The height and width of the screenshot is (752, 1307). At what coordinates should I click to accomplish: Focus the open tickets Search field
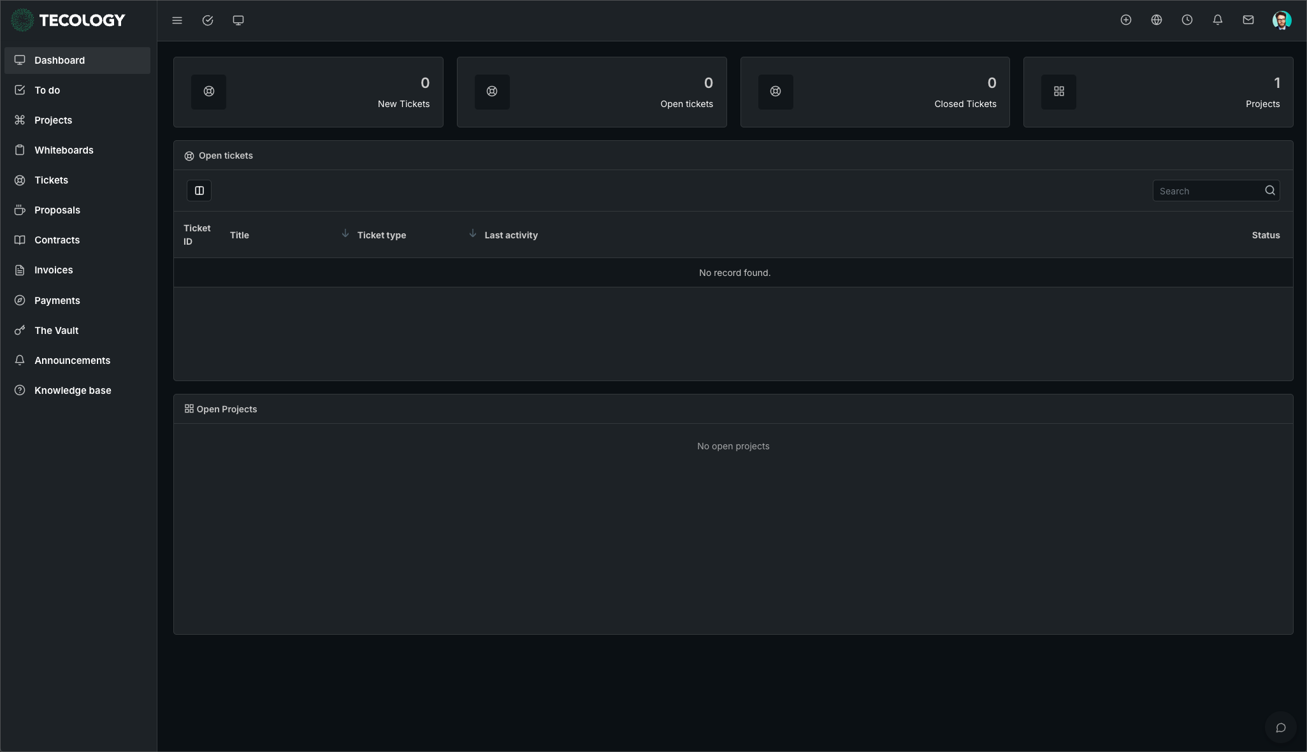point(1208,191)
